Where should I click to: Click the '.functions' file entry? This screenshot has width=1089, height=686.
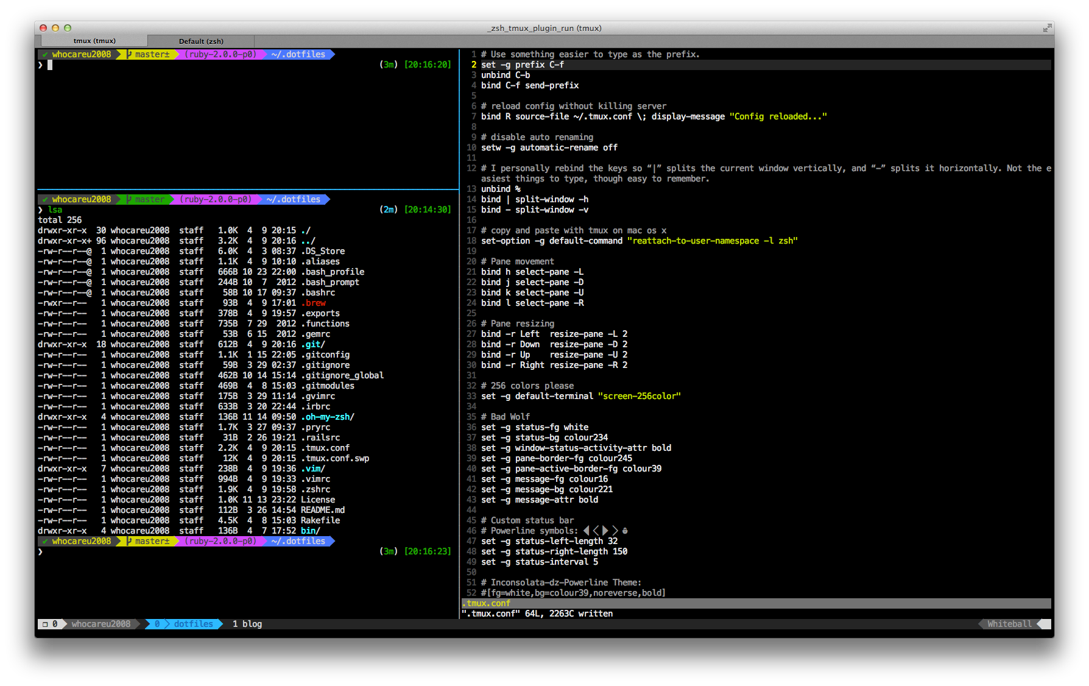[325, 324]
